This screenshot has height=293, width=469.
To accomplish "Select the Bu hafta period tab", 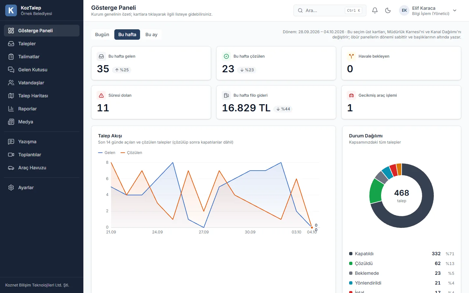I will [x=127, y=35].
